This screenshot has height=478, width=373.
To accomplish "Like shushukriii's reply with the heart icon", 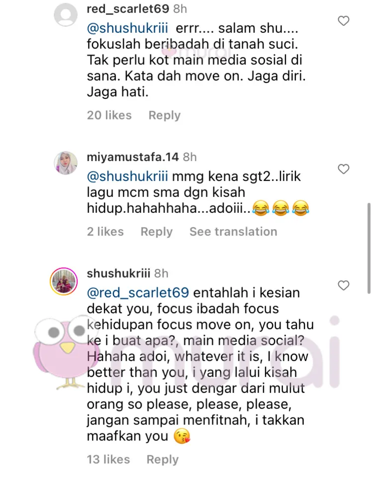I will (344, 286).
